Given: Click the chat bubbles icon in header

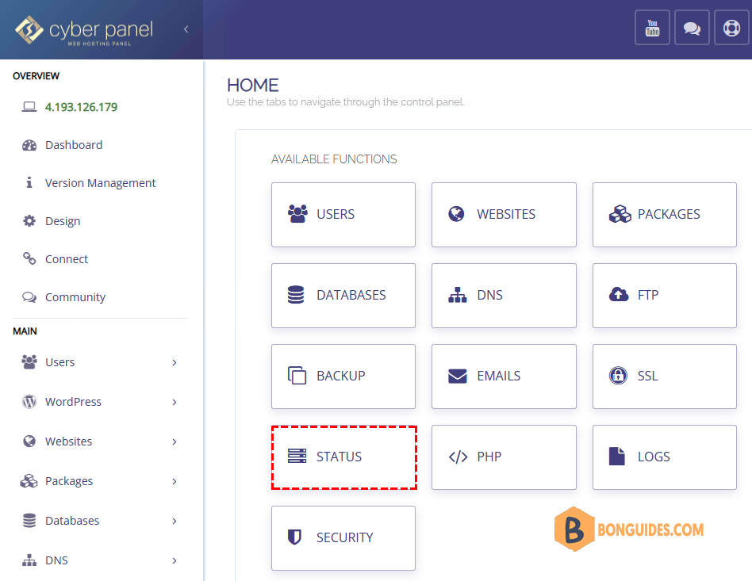Looking at the screenshot, I should [692, 28].
